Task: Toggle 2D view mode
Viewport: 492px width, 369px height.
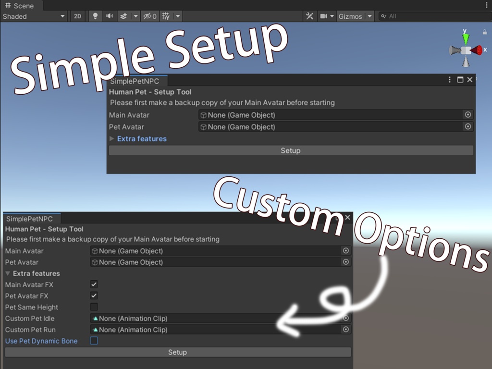Action: tap(77, 16)
